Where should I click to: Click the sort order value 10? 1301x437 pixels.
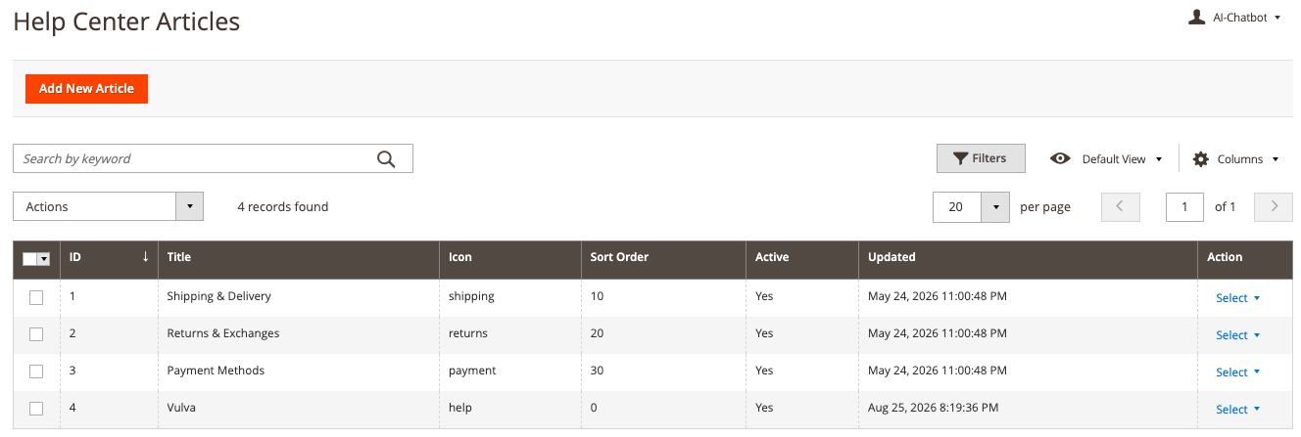point(597,296)
